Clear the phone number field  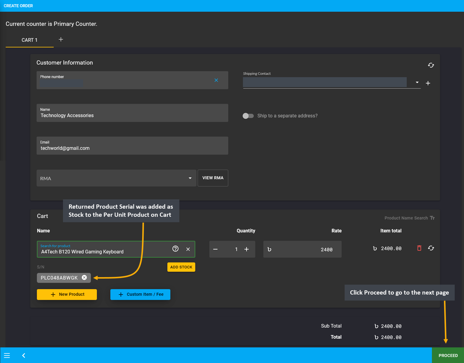(216, 80)
